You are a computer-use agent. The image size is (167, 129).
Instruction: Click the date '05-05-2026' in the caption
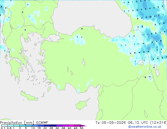[x=114, y=123]
